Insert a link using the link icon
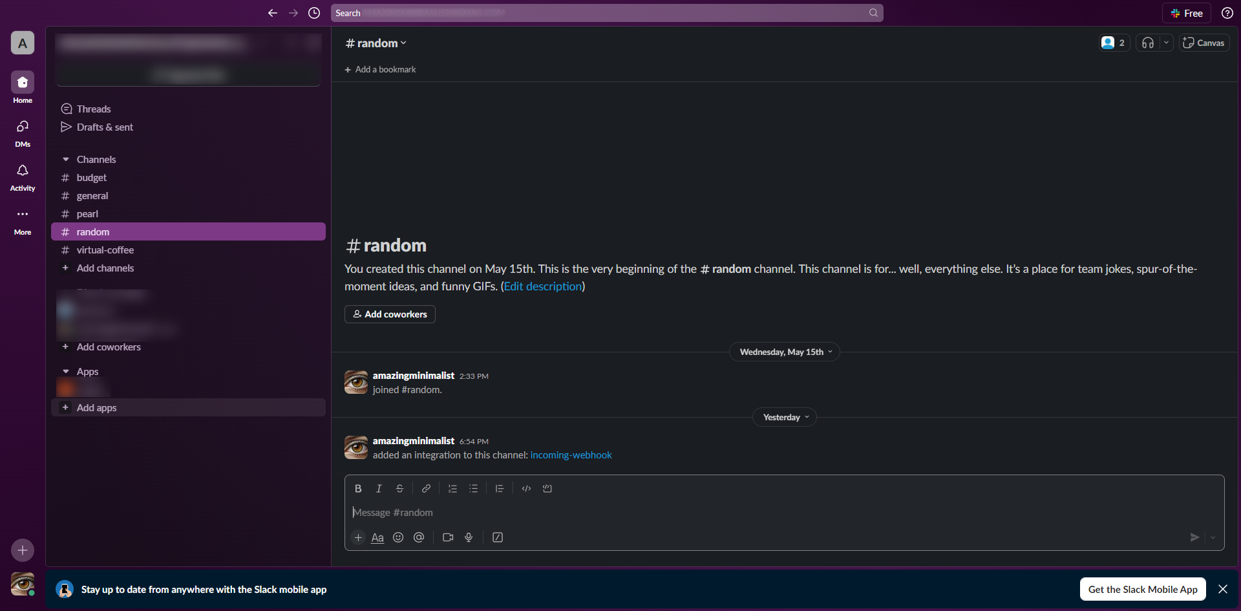This screenshot has height=611, width=1241. 426,489
